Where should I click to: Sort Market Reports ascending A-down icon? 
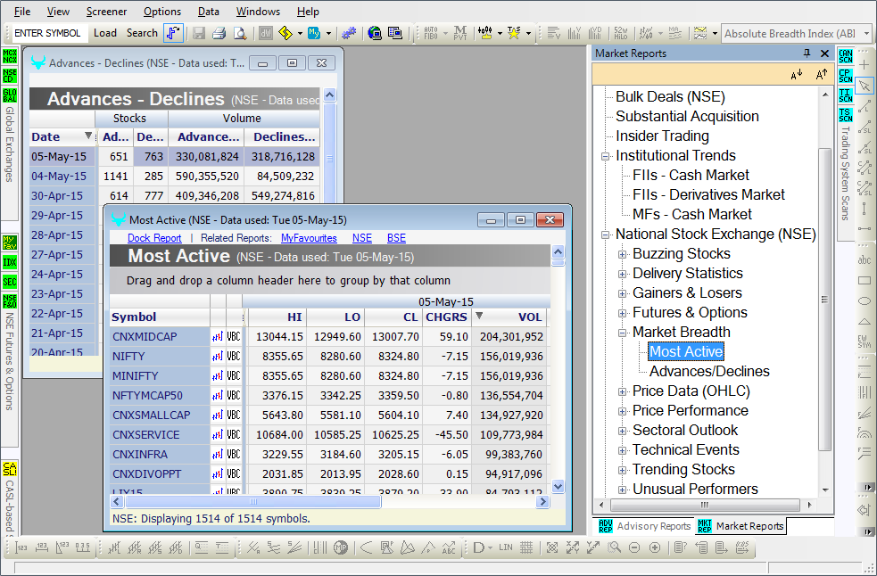pyautogui.click(x=797, y=74)
